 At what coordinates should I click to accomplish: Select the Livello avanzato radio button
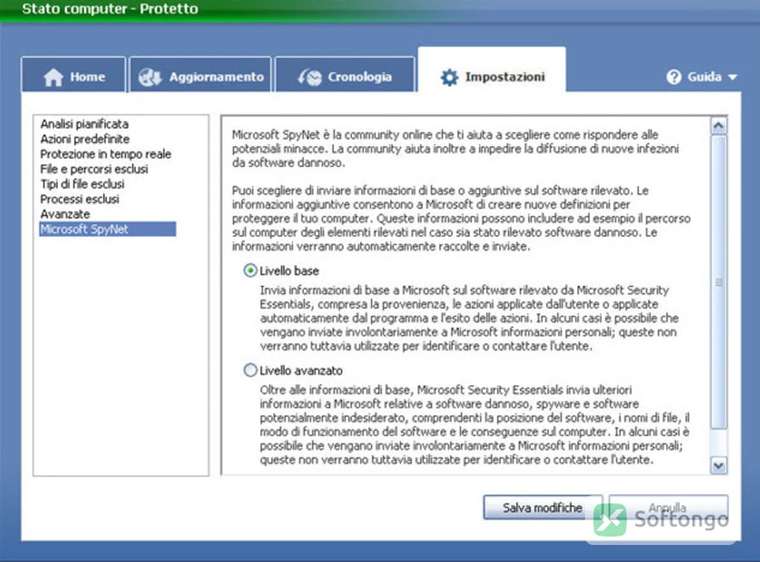pos(250,370)
